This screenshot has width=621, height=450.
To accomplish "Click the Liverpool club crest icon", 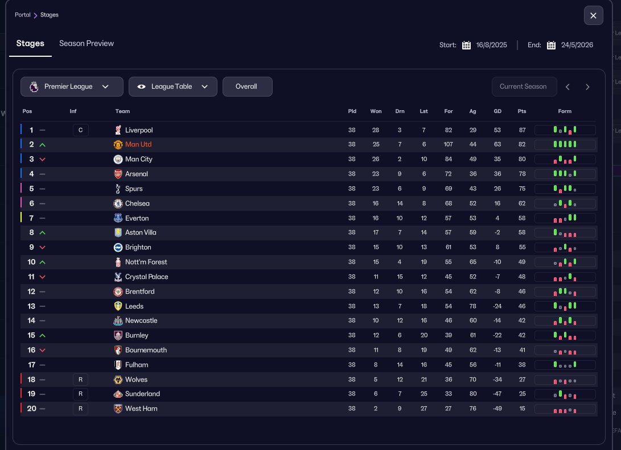I will tap(118, 130).
